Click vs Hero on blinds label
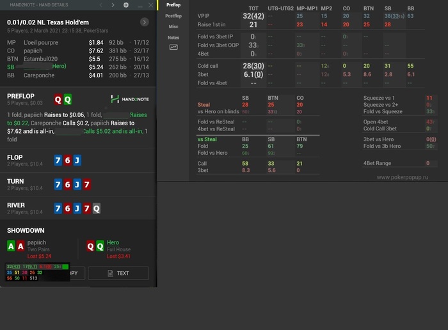 pos(218,112)
